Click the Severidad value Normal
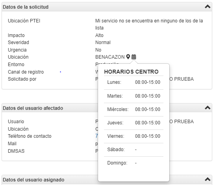This screenshot has height=185, width=215. [103, 43]
